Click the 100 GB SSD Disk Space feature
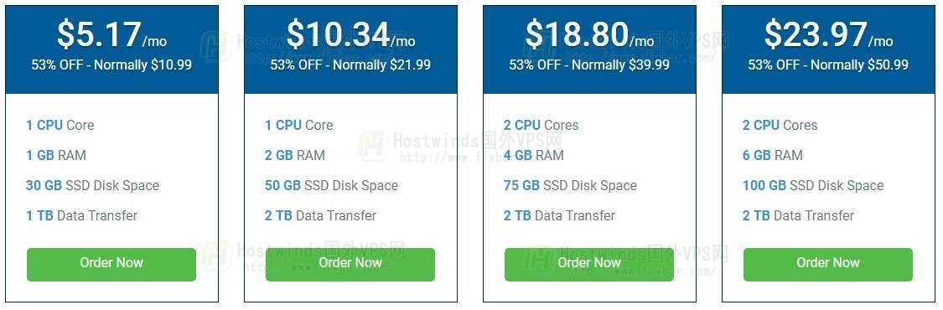This screenshot has height=310, width=943. [813, 185]
